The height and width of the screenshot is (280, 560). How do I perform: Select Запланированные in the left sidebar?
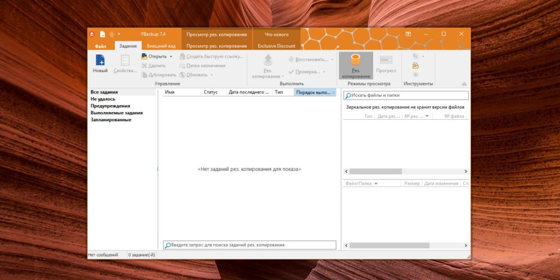tap(111, 120)
